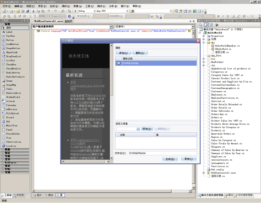Screen dimensions: 261x203
Task: Click the 生成(M) generate button
Action: point(170,159)
